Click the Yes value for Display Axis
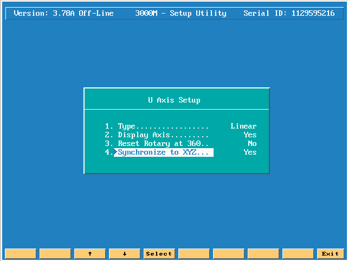Image resolution: width=348 pixels, height=261 pixels. click(x=250, y=135)
